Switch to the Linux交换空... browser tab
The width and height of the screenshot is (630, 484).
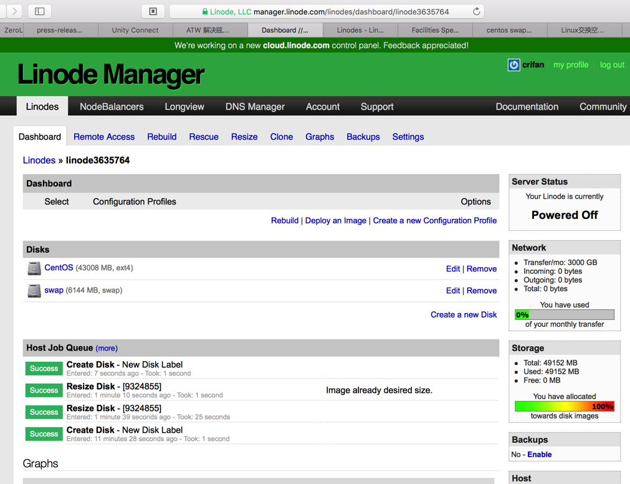coord(585,30)
